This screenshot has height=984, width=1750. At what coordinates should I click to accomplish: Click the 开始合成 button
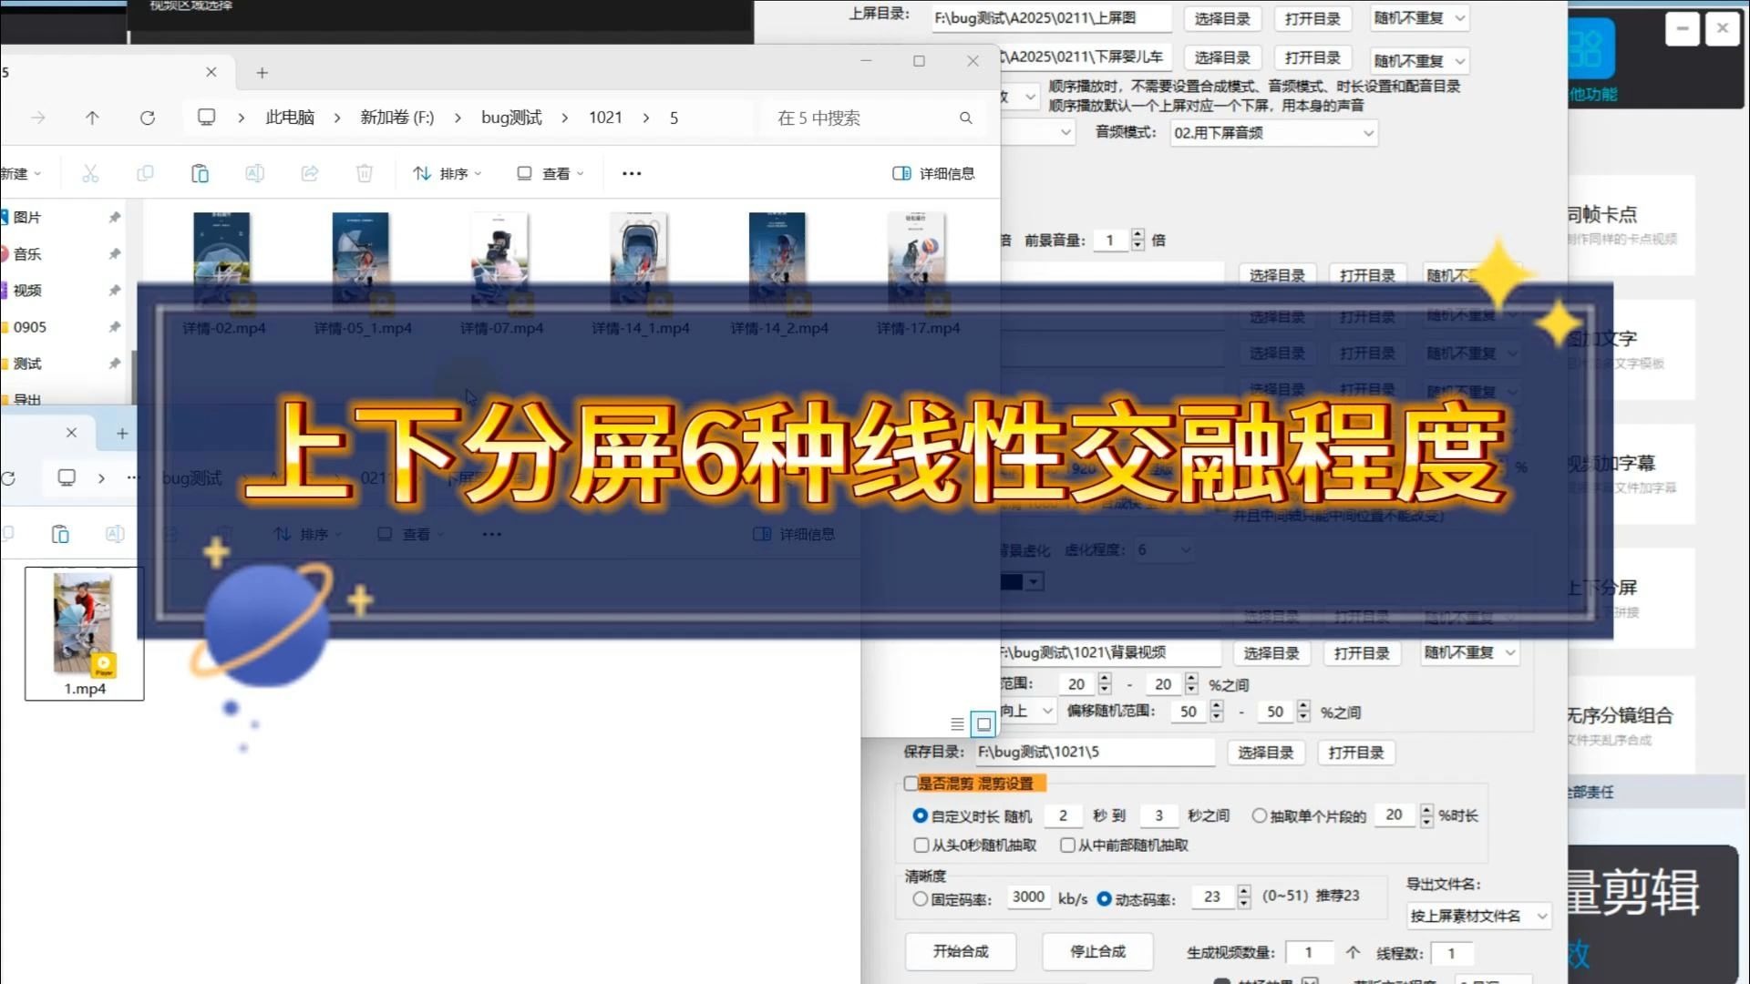point(960,951)
